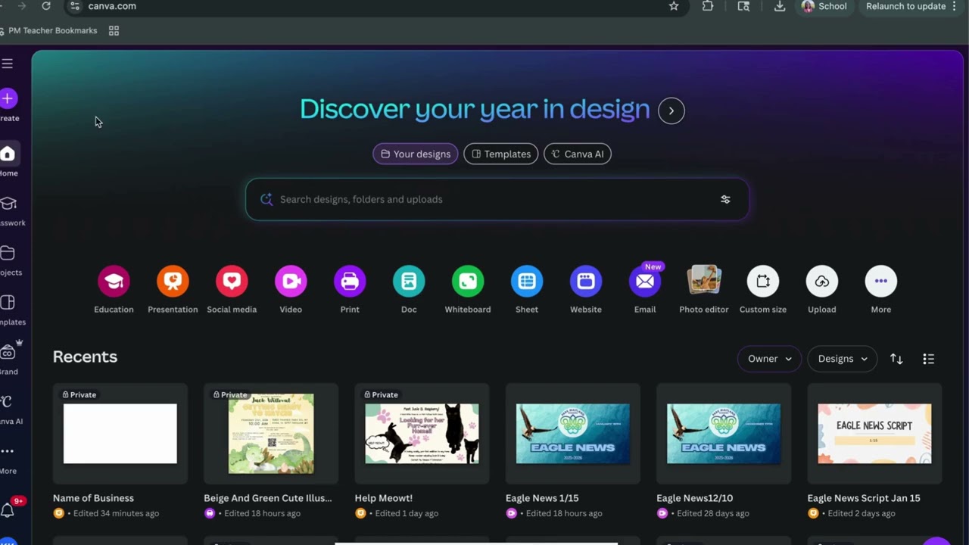Expand the Designs filter dropdown
The width and height of the screenshot is (969, 545).
(x=843, y=359)
